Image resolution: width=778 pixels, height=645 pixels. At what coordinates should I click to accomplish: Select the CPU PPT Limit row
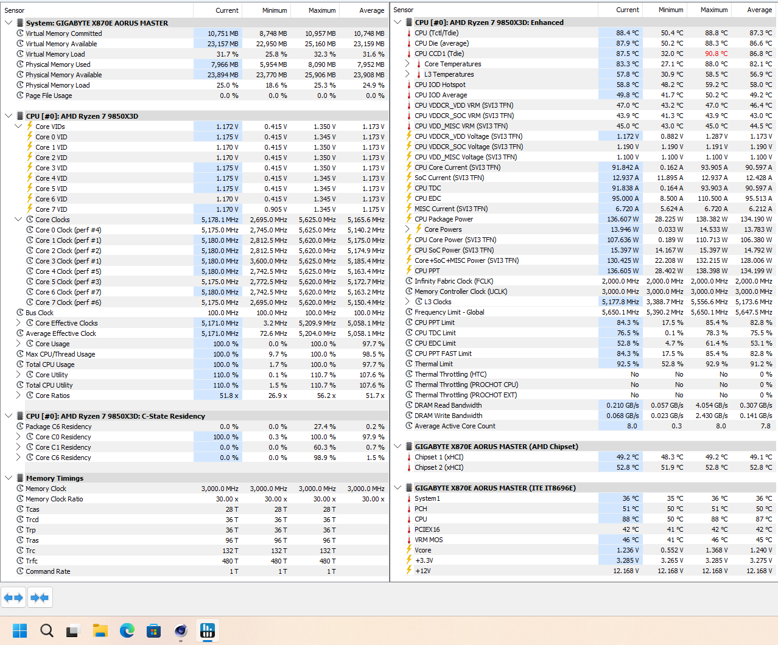[x=583, y=322]
